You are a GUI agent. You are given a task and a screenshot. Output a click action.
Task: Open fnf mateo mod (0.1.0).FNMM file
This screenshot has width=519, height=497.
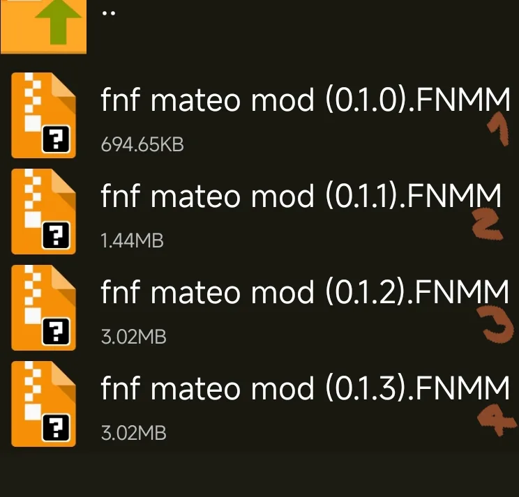(x=305, y=100)
